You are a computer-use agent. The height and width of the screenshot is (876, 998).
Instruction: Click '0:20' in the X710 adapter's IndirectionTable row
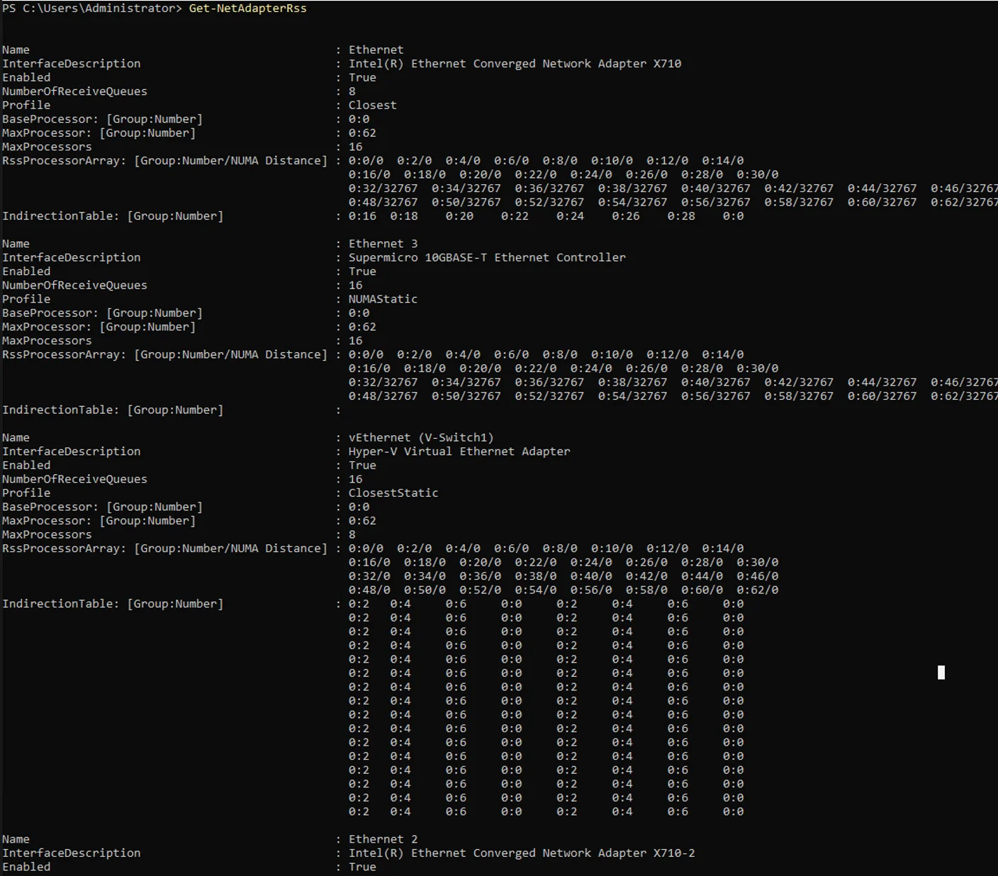click(x=459, y=216)
